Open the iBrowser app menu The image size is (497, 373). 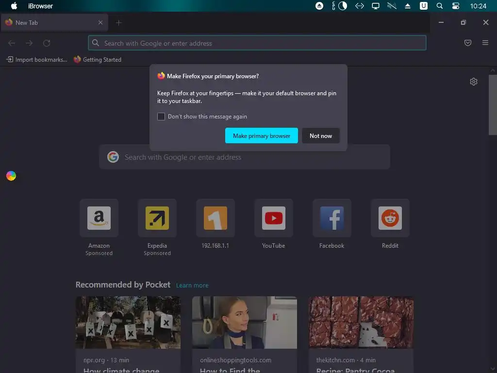(40, 6)
